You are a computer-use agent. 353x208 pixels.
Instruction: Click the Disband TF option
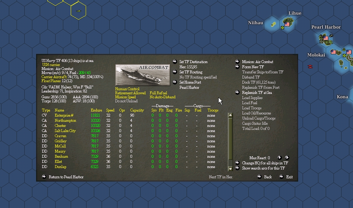pyautogui.click(x=251, y=77)
